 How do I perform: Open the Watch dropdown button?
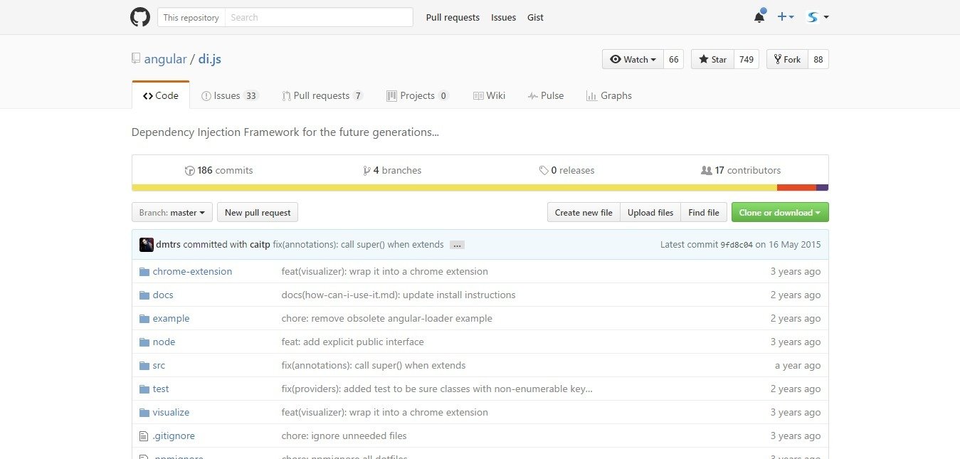tap(633, 59)
